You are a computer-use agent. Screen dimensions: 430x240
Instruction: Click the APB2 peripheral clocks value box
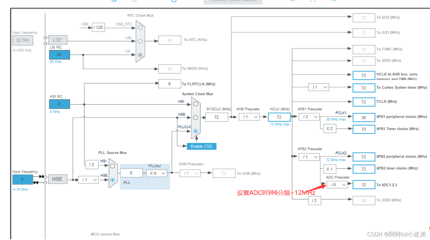[x=364, y=157]
